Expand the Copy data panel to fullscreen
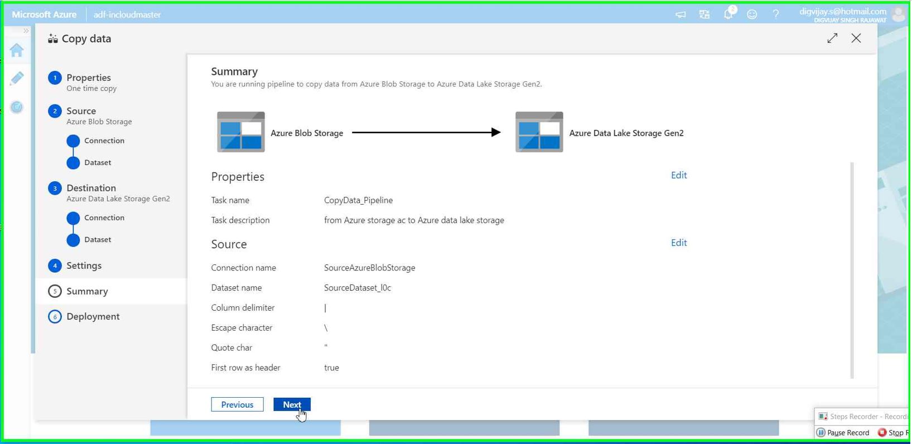This screenshot has width=912, height=444. 832,38
